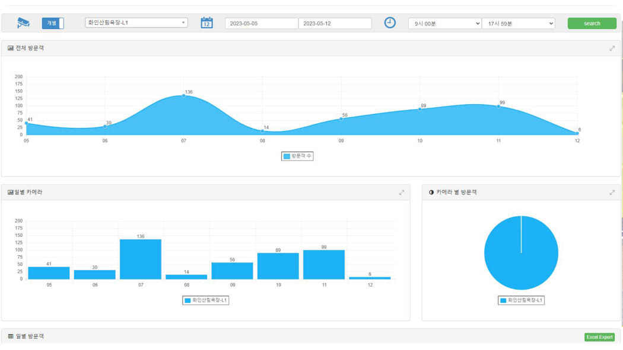623x350 pixels.
Task: Click the security camera icon
Action: (23, 23)
